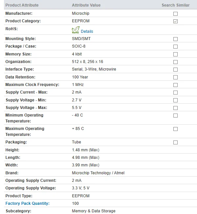Viewport: 197px width, 214px height.
Task: Open the Factory Pack Quantity link
Action: coord(28,203)
